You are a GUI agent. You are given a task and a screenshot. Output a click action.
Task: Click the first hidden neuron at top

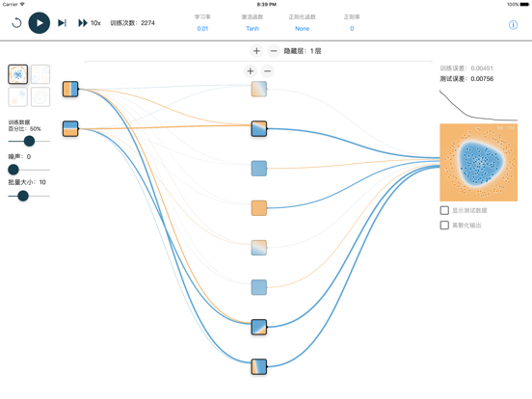click(x=259, y=89)
